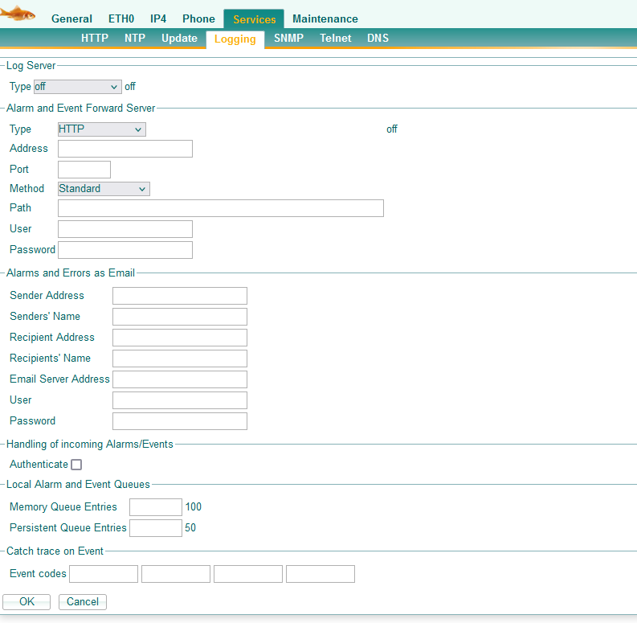The width and height of the screenshot is (637, 623).
Task: Click the default value 100 text
Action: [x=194, y=507]
